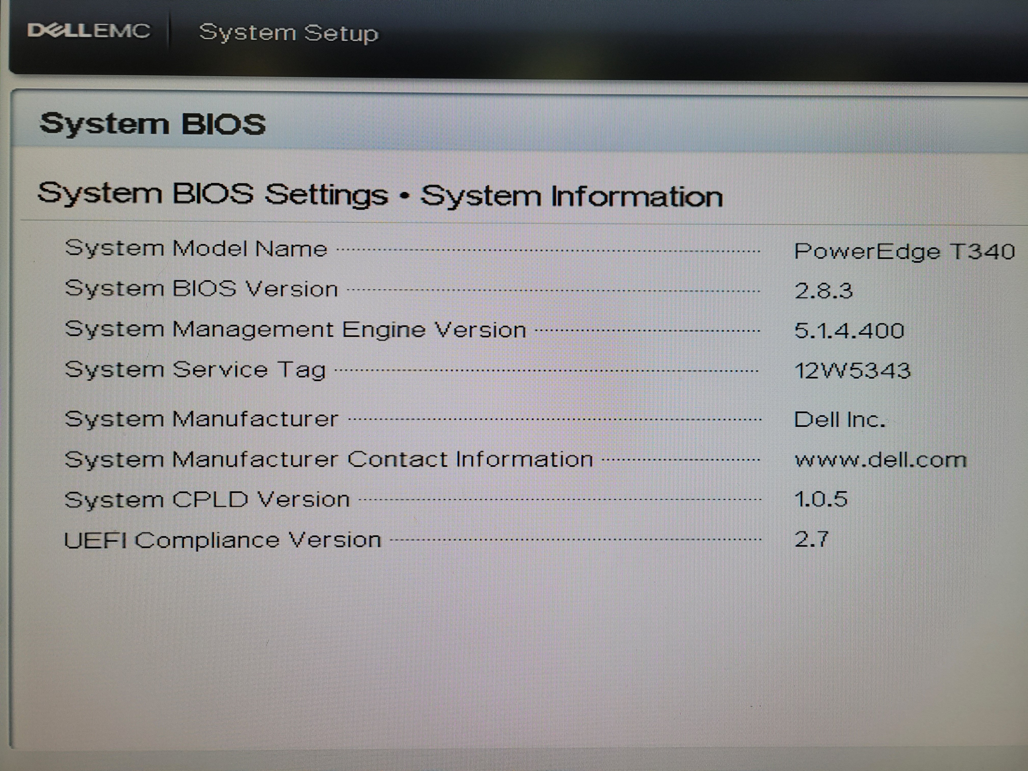Select System Manufacturer Contact Information label
This screenshot has width=1028, height=771.
pos(329,459)
